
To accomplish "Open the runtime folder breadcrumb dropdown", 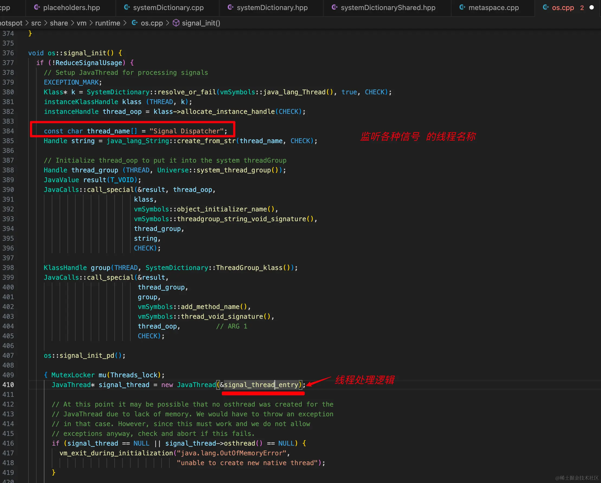I will [108, 23].
